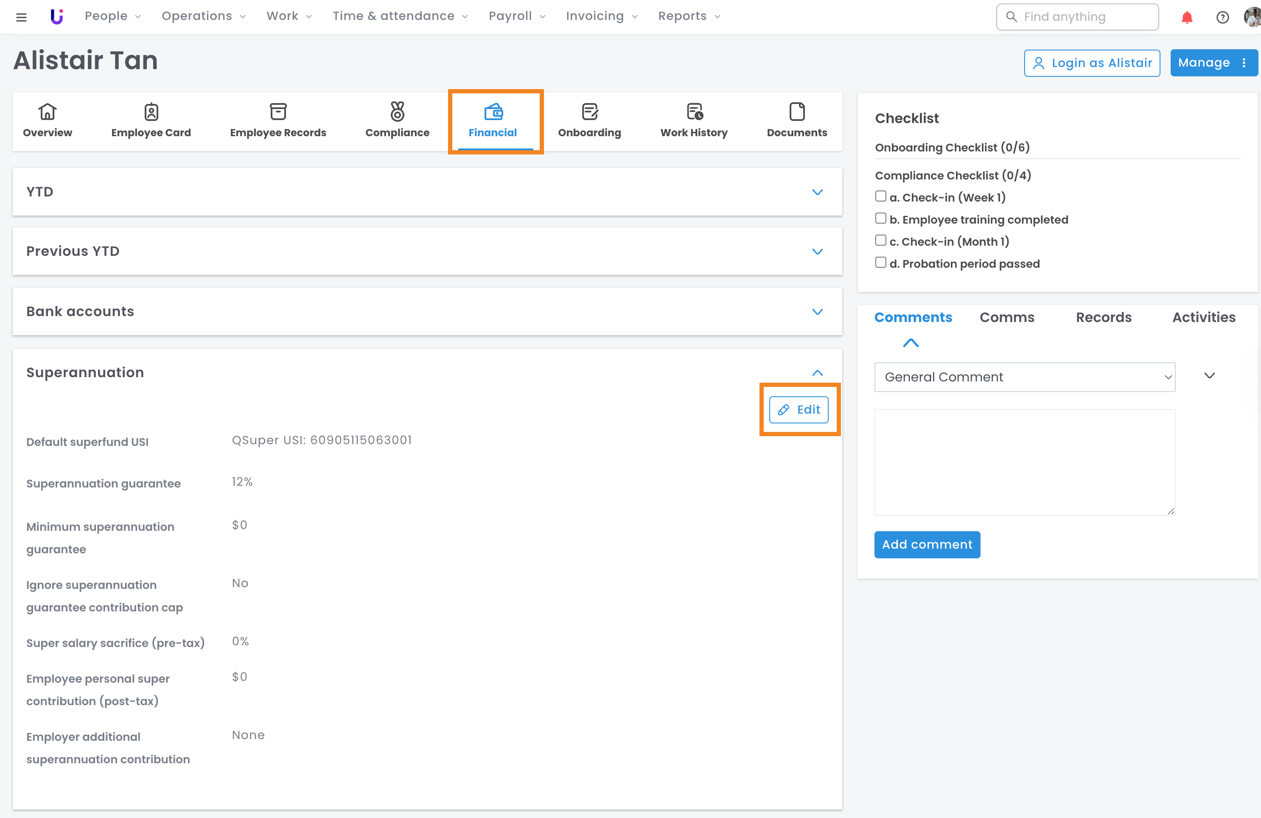1261x818 pixels.
Task: Open the General Comment dropdown
Action: [1024, 377]
